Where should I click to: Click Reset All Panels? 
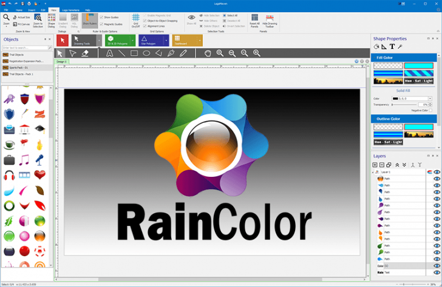click(254, 21)
